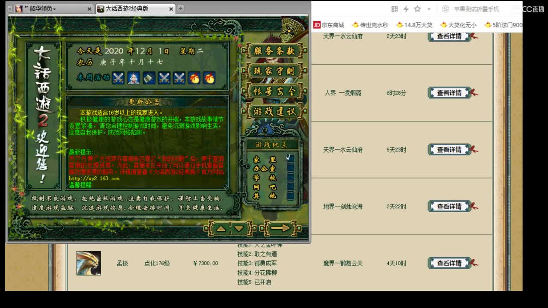This screenshot has width=548, height=308.
Task: Open the 京东商城 bookmark
Action: 329,25
